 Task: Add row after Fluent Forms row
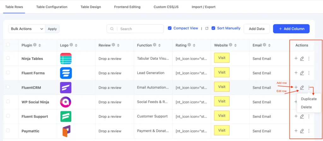pos(296,73)
